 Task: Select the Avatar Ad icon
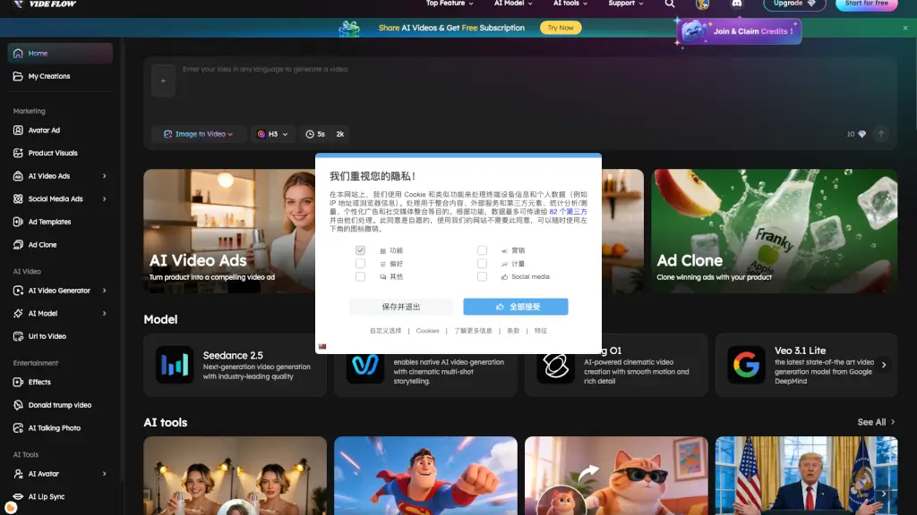coord(18,131)
